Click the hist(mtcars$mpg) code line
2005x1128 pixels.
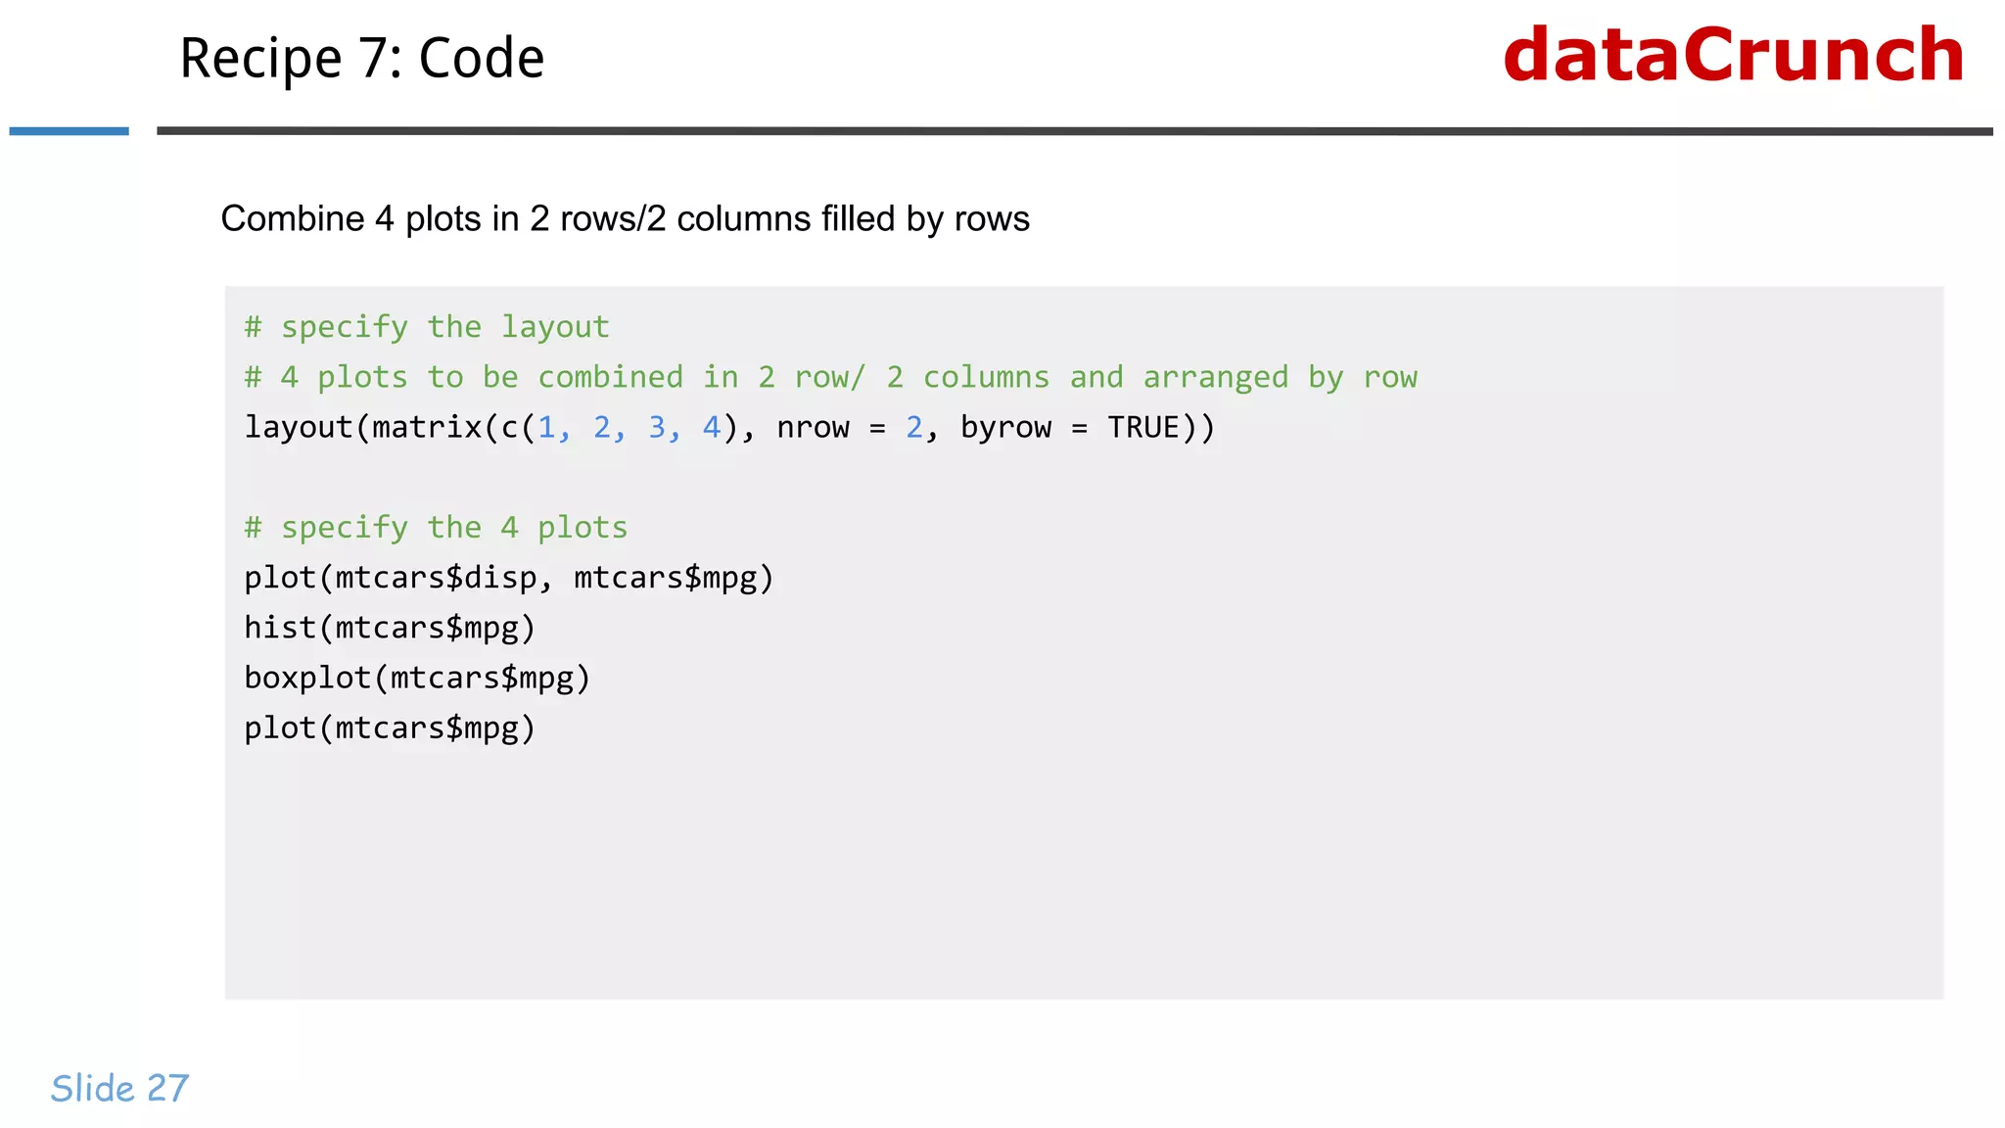(390, 628)
